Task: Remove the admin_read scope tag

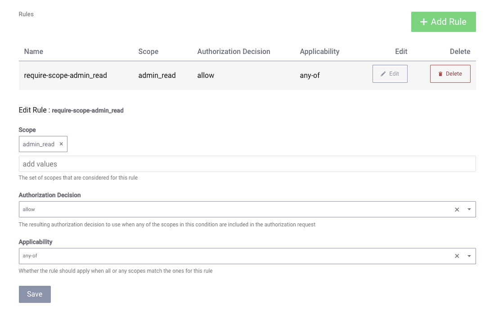Action: (61, 144)
